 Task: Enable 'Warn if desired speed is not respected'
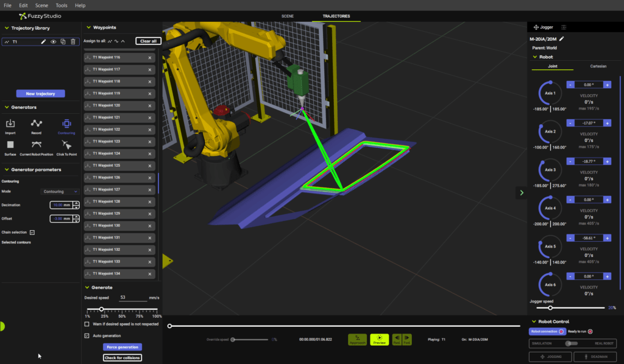click(x=88, y=324)
